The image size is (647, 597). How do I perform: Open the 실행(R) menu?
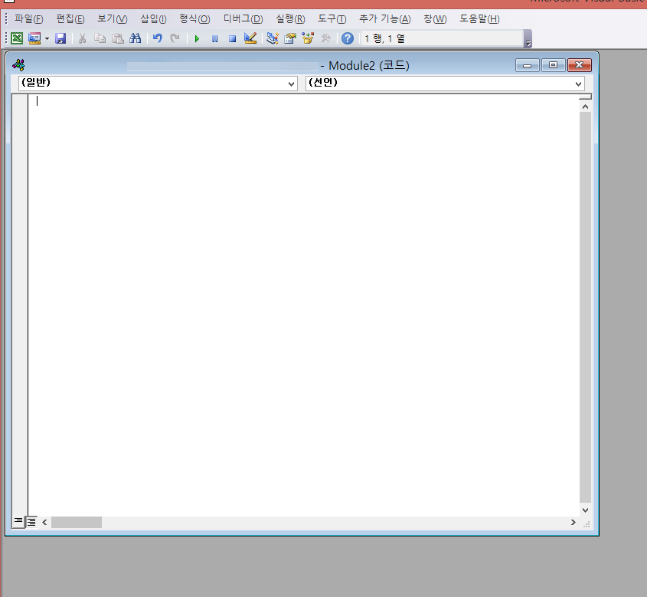coord(290,19)
